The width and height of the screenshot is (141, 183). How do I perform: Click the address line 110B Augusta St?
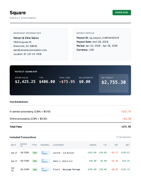22,42
